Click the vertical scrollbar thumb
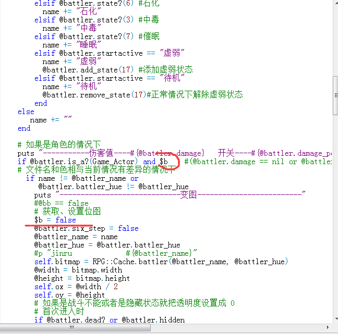The image size is (338, 334). click(x=335, y=95)
